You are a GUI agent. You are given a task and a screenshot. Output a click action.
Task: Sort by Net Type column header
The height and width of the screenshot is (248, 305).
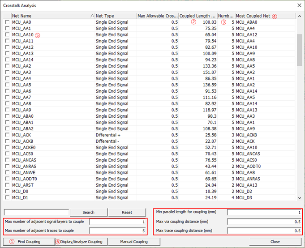pyautogui.click(x=115, y=16)
